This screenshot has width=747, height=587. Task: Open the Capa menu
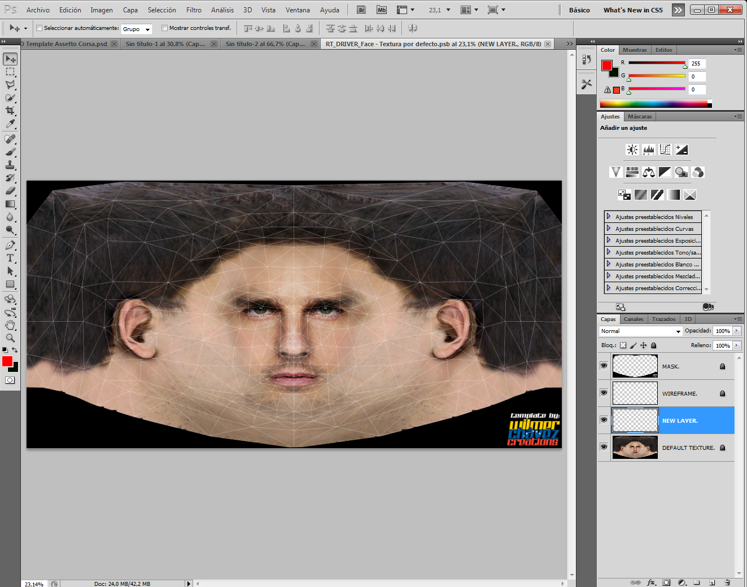coord(130,10)
